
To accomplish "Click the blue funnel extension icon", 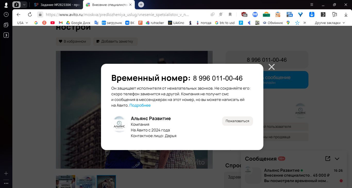I will [x=300, y=14].
